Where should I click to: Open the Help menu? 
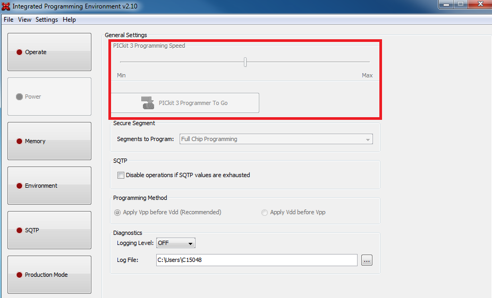tap(70, 20)
